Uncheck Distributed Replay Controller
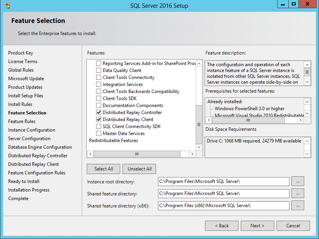Image resolution: width=319 pixels, height=239 pixels. 99,112
